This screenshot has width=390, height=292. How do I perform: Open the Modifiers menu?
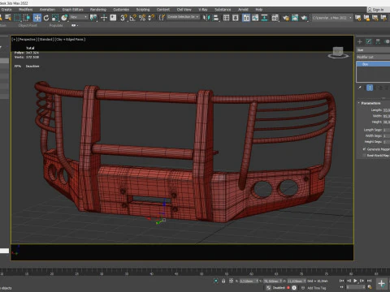[26, 10]
